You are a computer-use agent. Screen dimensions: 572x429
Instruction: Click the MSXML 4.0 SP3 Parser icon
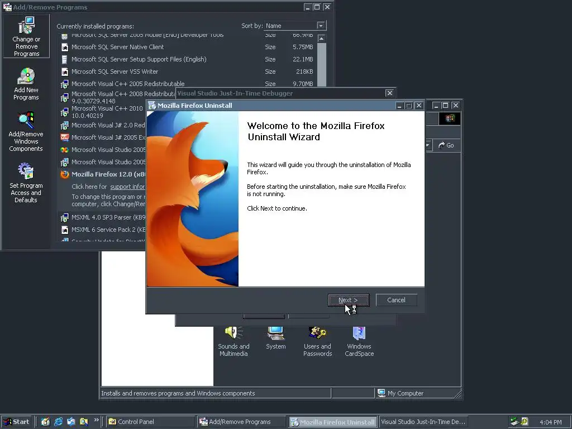coord(65,217)
